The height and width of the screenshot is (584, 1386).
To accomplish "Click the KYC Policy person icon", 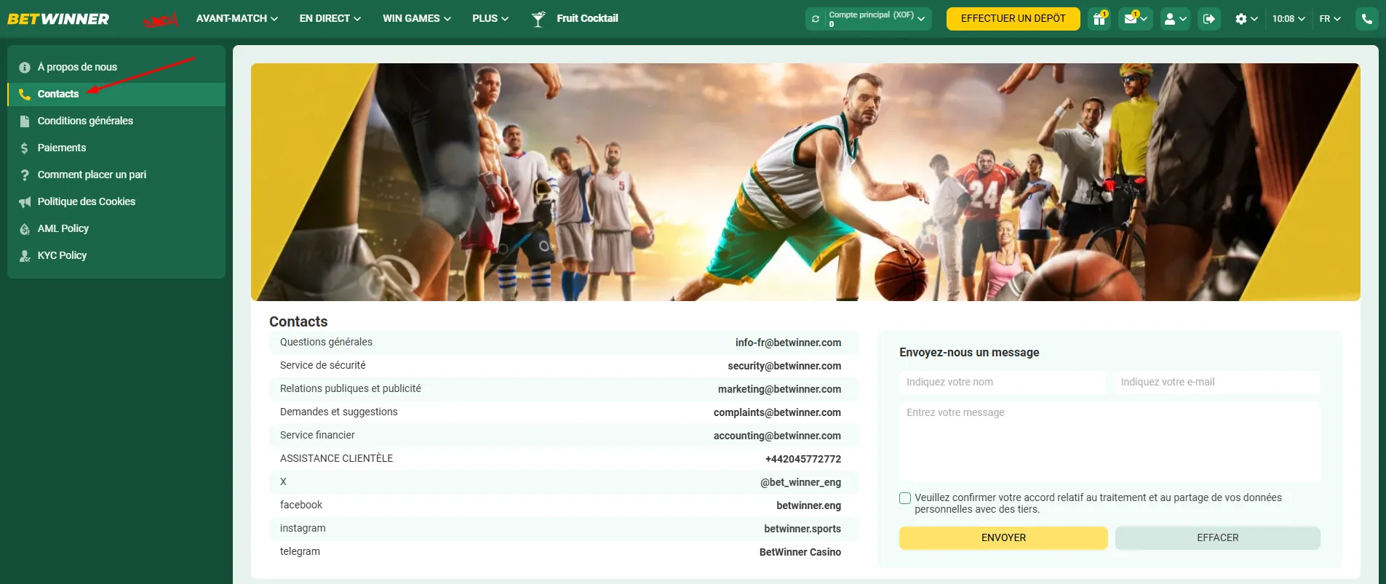I will 25,256.
